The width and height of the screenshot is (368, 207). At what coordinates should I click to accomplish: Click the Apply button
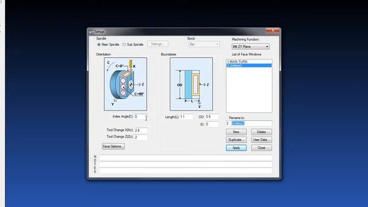point(236,148)
